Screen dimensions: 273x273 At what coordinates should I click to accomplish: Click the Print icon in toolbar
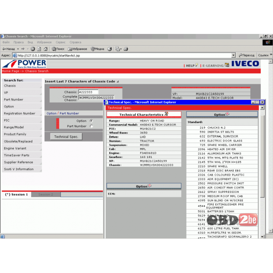[x=126, y=49]
